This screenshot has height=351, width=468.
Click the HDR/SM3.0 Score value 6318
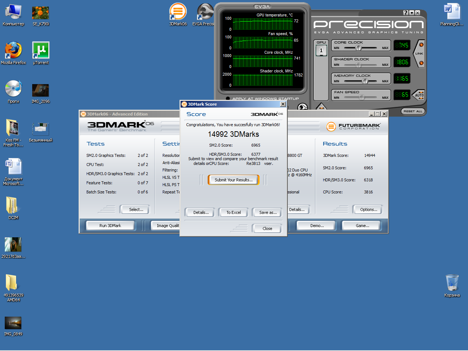pos(368,180)
